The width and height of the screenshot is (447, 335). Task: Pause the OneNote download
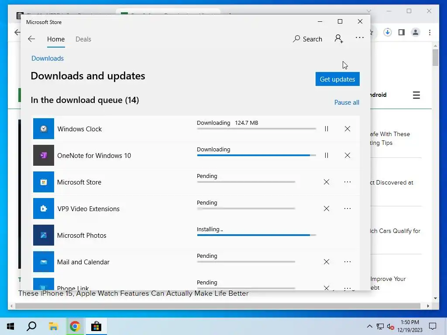[x=327, y=155]
